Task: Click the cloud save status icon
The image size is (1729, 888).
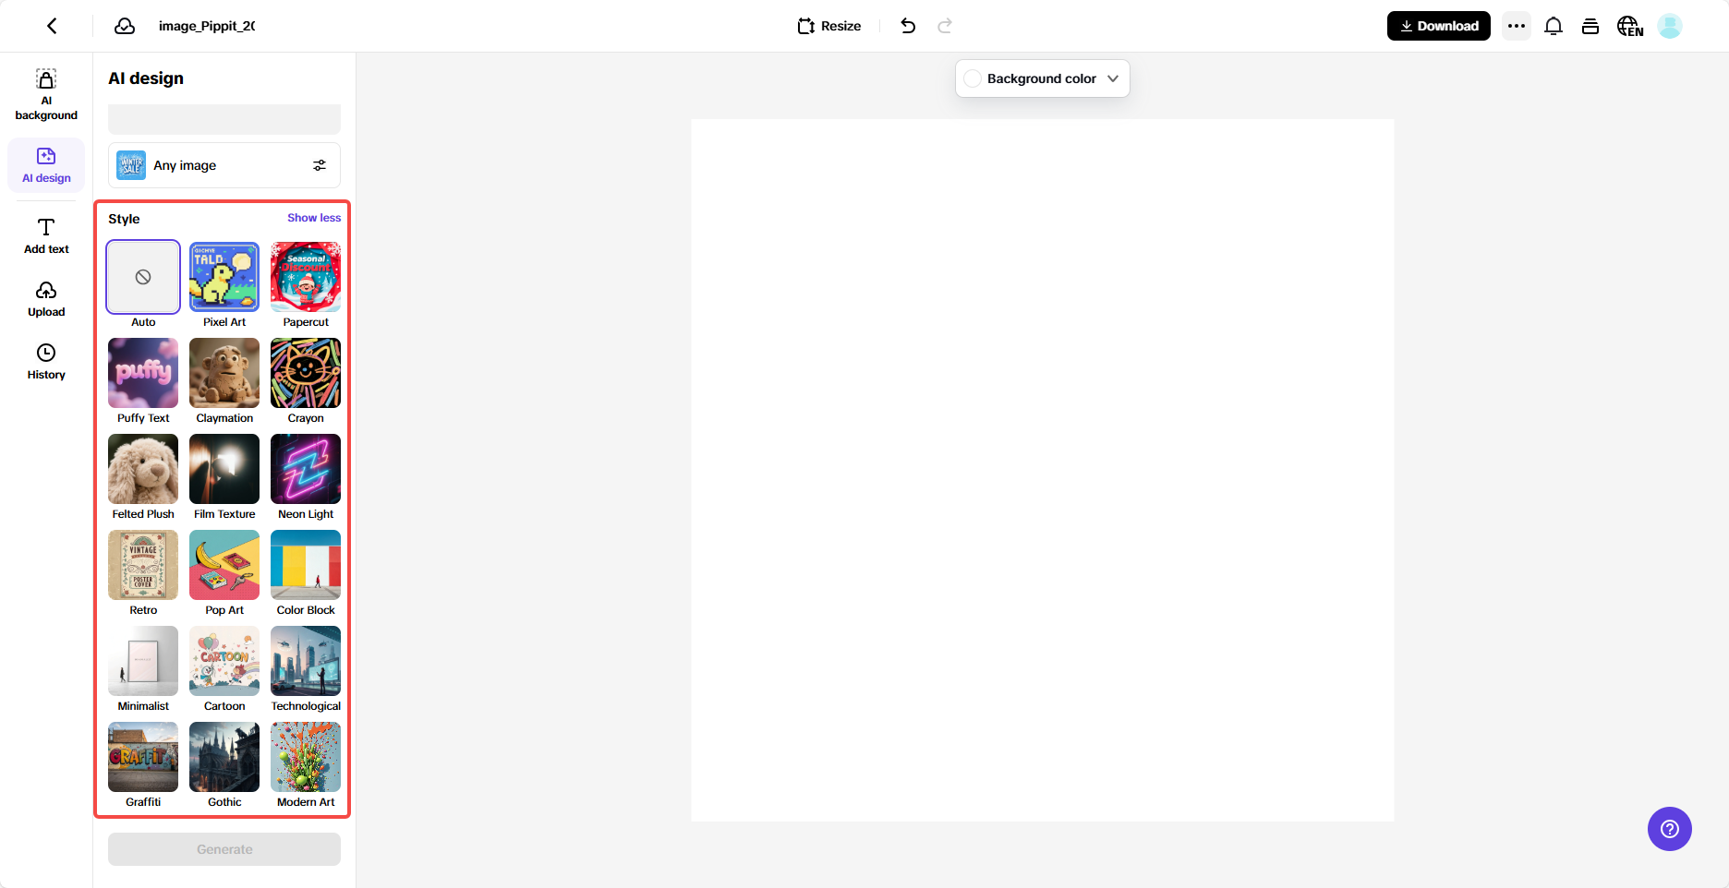Action: (x=125, y=26)
